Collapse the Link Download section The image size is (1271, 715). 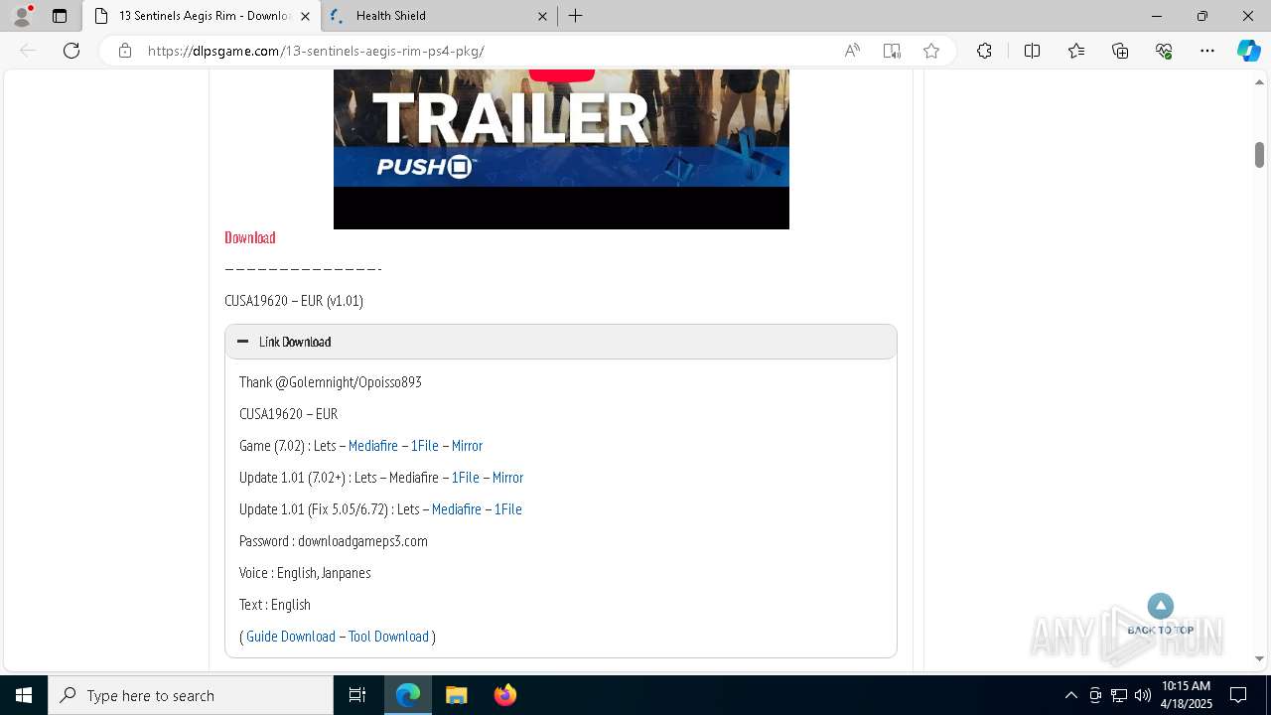[x=561, y=342]
